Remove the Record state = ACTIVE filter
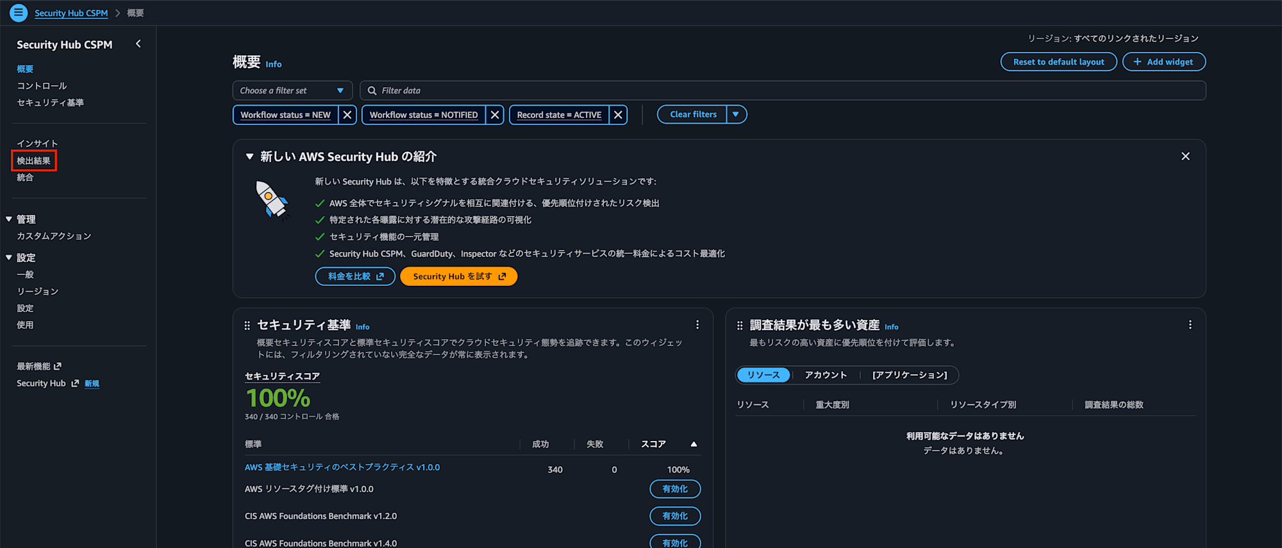Screen dimensions: 1282x548 [618, 115]
